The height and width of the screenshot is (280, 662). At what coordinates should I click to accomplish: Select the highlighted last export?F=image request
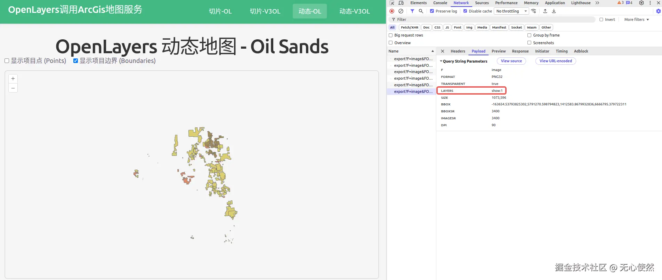[x=411, y=91]
